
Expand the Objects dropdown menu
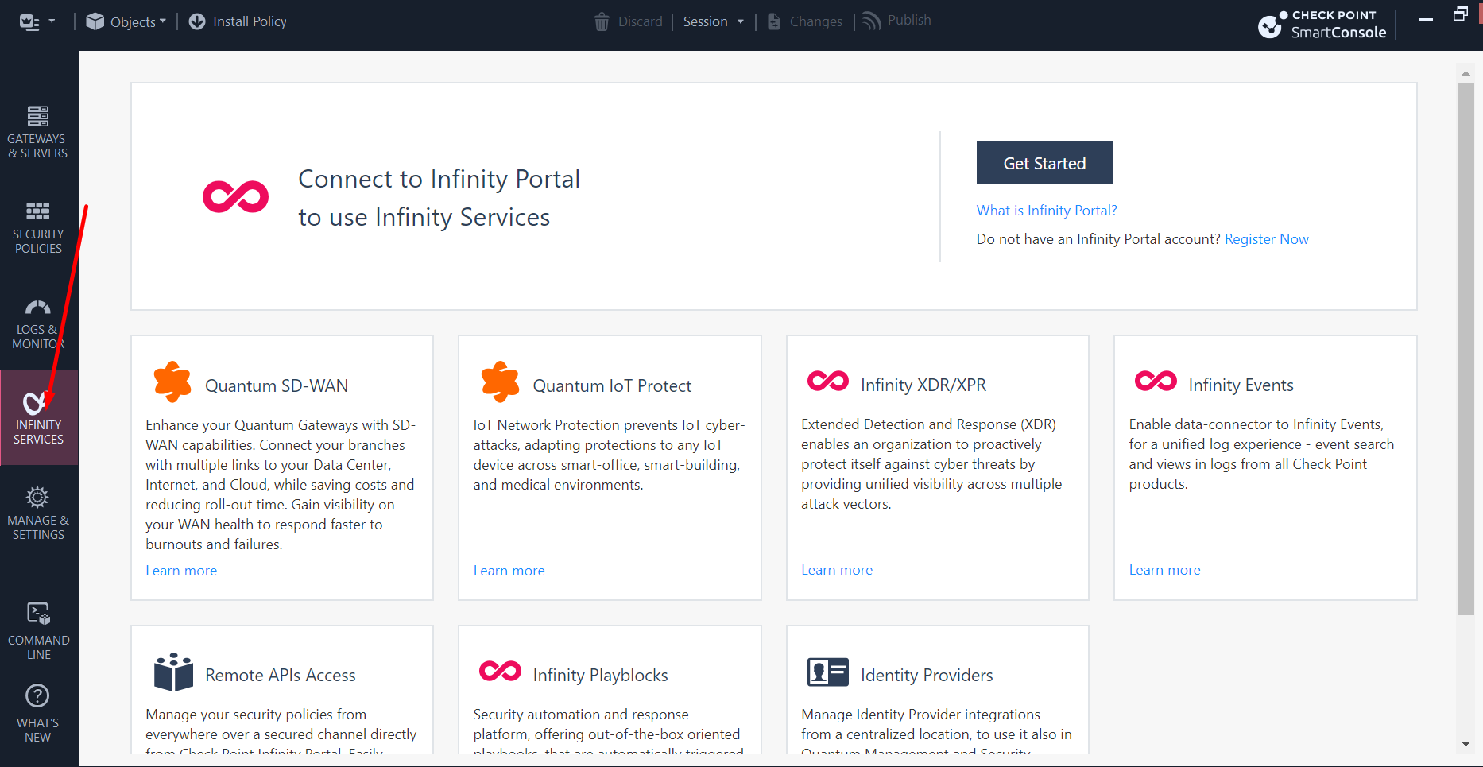(126, 21)
